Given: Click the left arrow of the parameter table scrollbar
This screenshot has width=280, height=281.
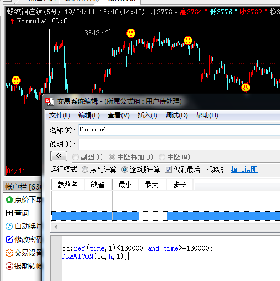Looking at the screenshot, I should pos(55,227).
